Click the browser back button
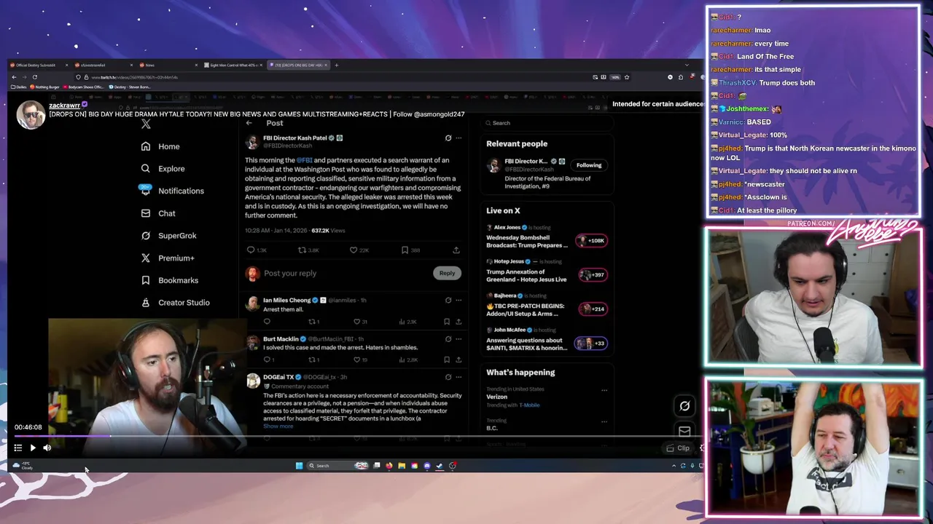Screen dimensions: 933x524 coord(14,77)
